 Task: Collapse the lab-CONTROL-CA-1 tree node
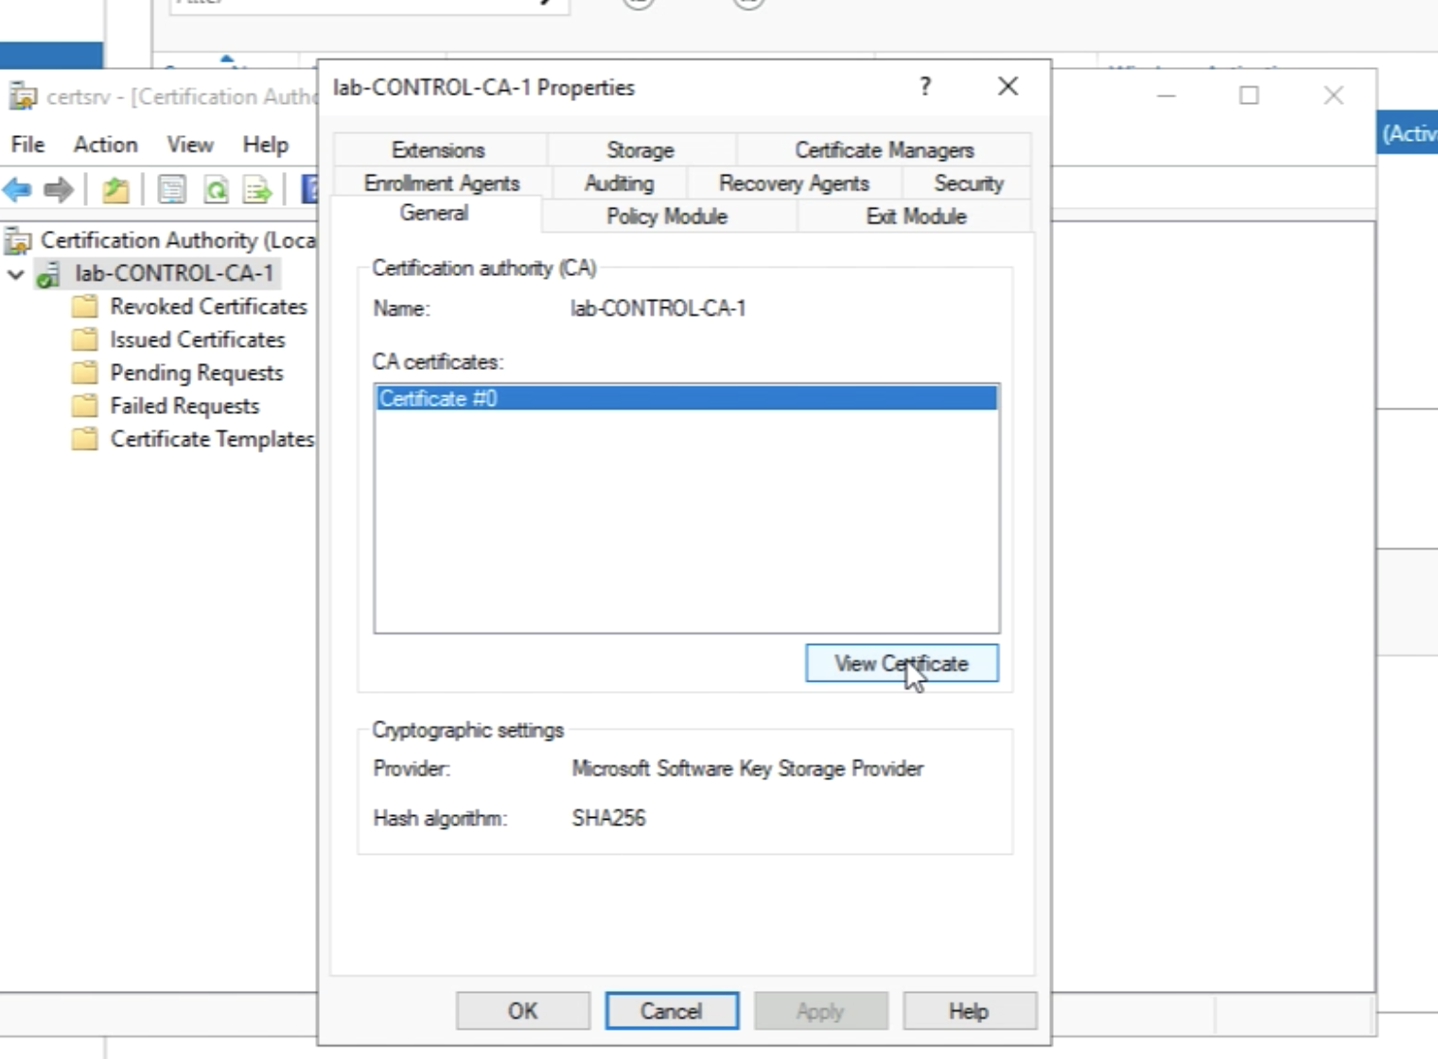[x=16, y=274]
